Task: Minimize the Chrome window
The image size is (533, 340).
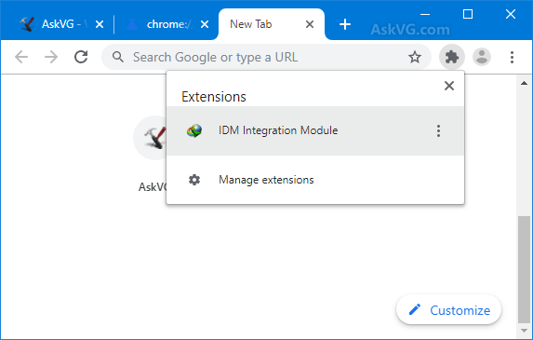Action: [x=425, y=14]
